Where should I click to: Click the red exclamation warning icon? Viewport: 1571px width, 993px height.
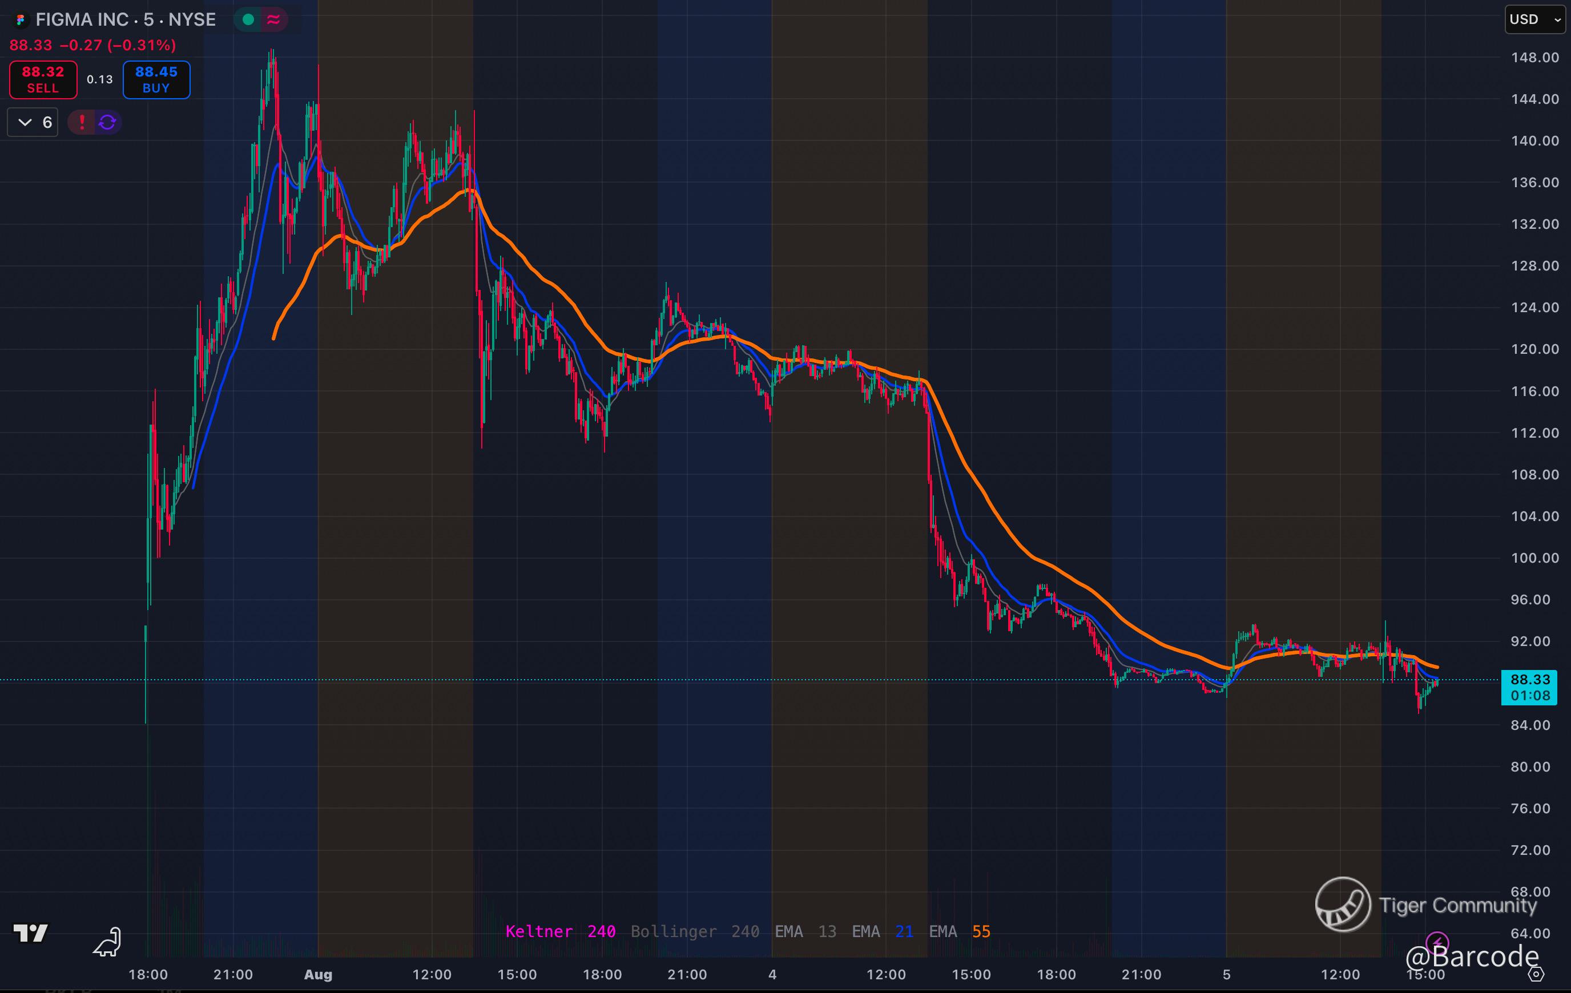pyautogui.click(x=82, y=122)
